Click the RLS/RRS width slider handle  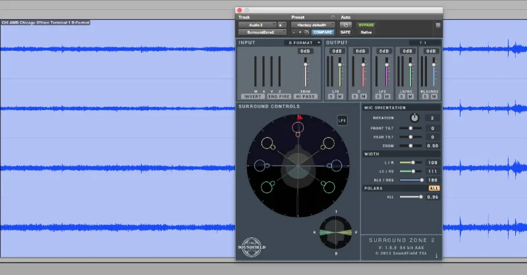tap(422, 180)
